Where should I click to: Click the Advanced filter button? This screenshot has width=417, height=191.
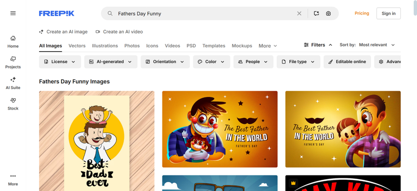click(x=387, y=61)
